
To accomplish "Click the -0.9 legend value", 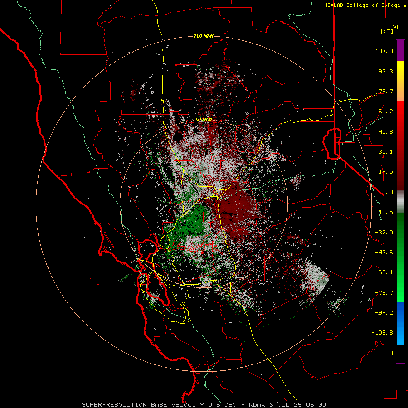I will click(386, 192).
